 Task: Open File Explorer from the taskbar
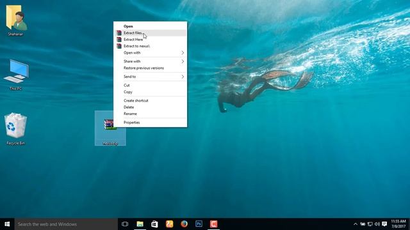point(140,224)
